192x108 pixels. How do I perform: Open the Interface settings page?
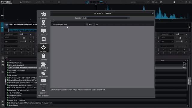tap(43, 32)
